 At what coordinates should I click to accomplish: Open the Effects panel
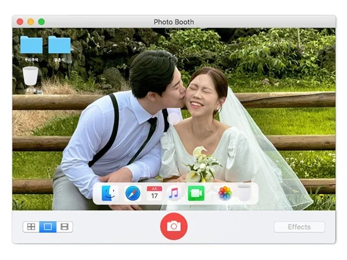[x=299, y=227]
